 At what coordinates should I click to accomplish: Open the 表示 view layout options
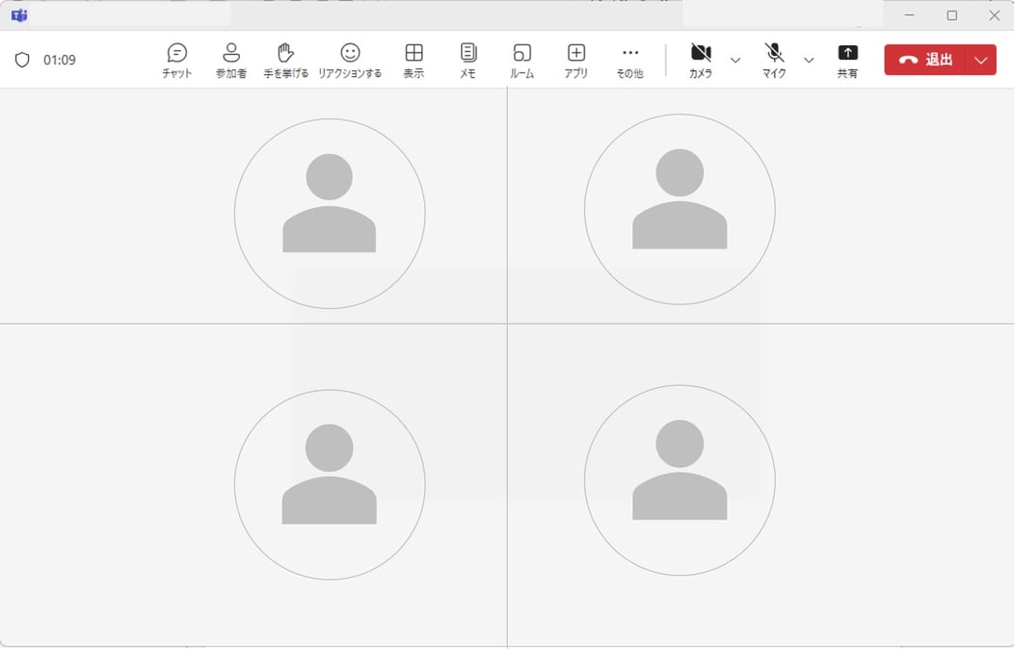point(414,61)
